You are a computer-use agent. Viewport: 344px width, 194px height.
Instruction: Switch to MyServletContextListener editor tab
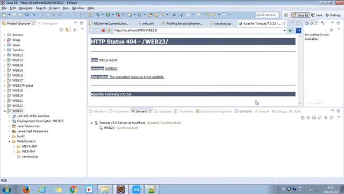(109, 23)
